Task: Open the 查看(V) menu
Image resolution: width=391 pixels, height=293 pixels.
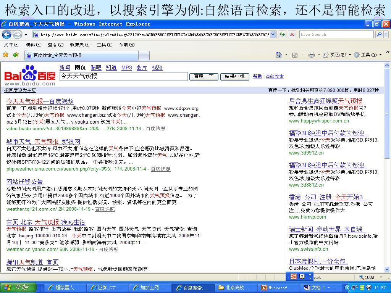Action: pos(56,45)
